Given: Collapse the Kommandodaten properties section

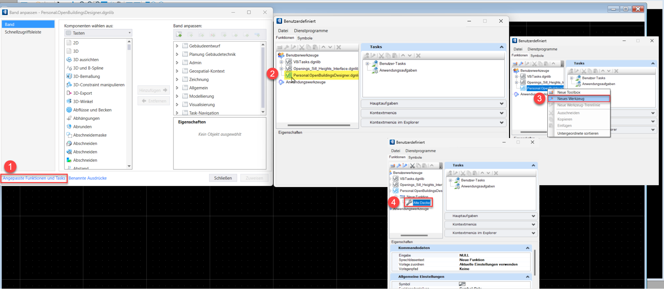Looking at the screenshot, I should (x=527, y=248).
